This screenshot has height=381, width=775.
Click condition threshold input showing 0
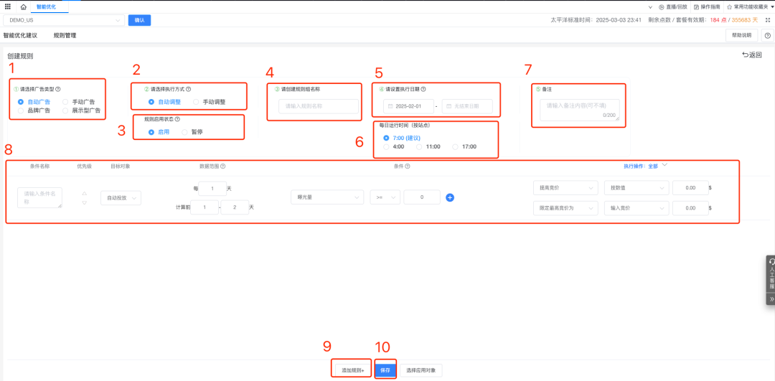point(422,197)
